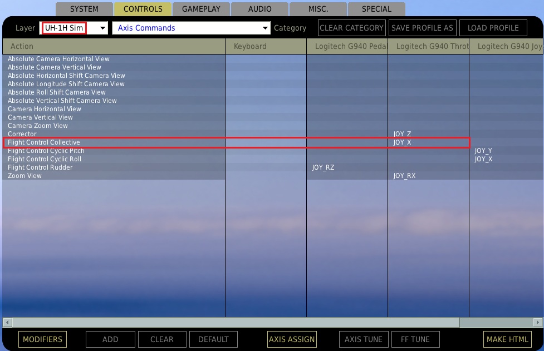The height and width of the screenshot is (351, 544).
Task: Click the Keyboard column header
Action: point(266,46)
